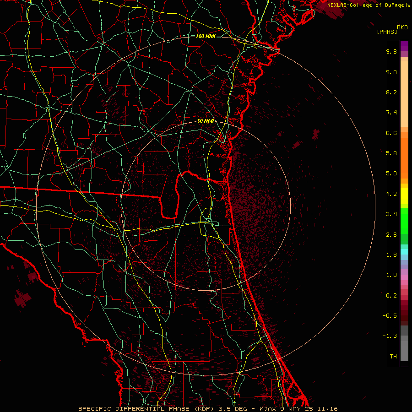Pick the cyan swatch beside 1.8
The image size is (412, 412).
click(404, 252)
